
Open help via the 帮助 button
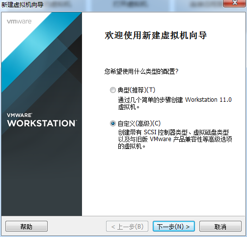point(27,226)
